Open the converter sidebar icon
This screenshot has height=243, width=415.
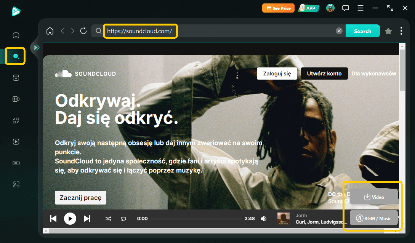point(16,120)
